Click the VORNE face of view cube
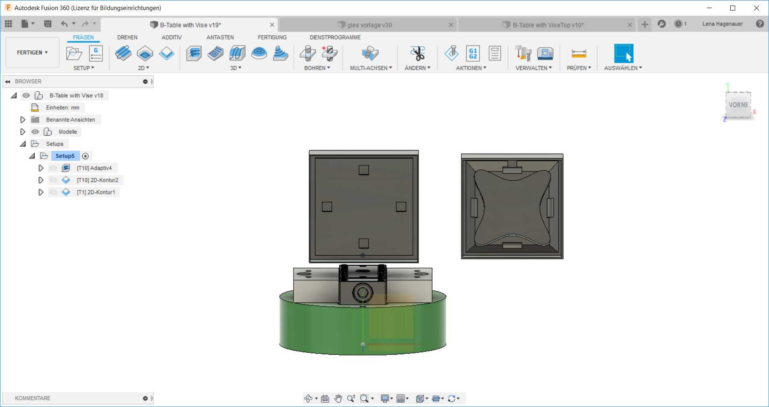769x407 pixels. click(738, 105)
